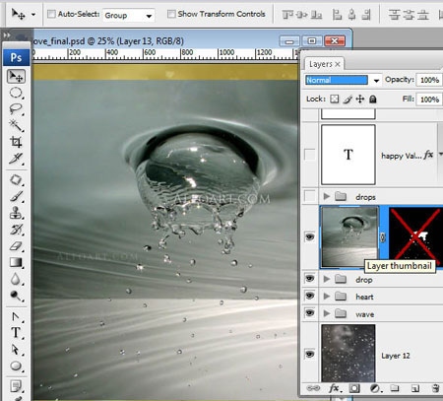The height and width of the screenshot is (401, 443).
Task: Enable Show Transform Controls checkbox
Action: (x=171, y=14)
